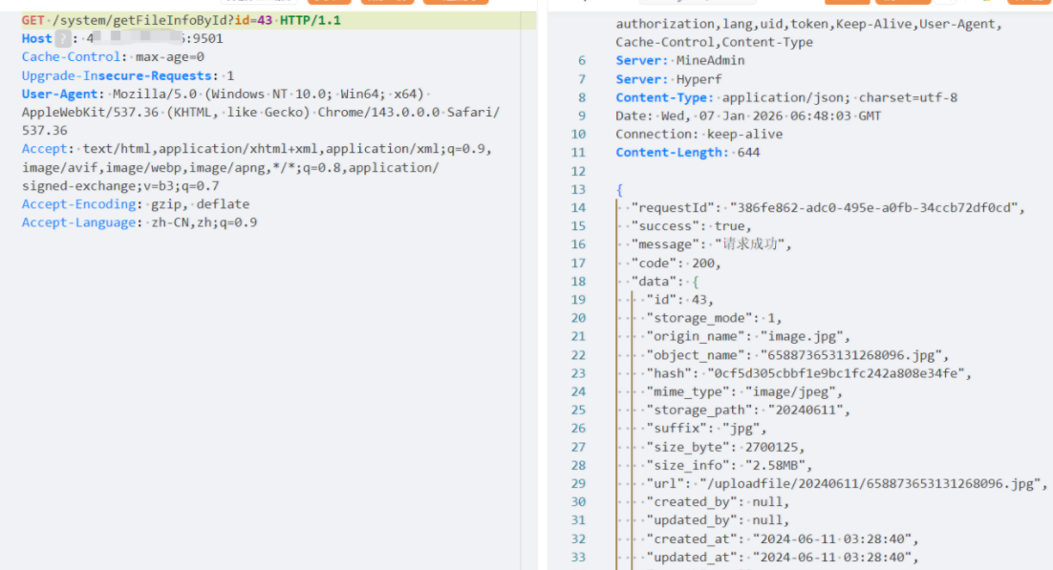Click line number 22 in response gutter
The height and width of the screenshot is (570, 1053).
(579, 355)
